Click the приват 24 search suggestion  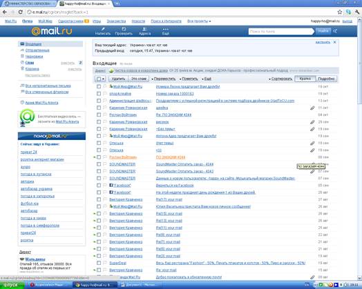[28, 152]
